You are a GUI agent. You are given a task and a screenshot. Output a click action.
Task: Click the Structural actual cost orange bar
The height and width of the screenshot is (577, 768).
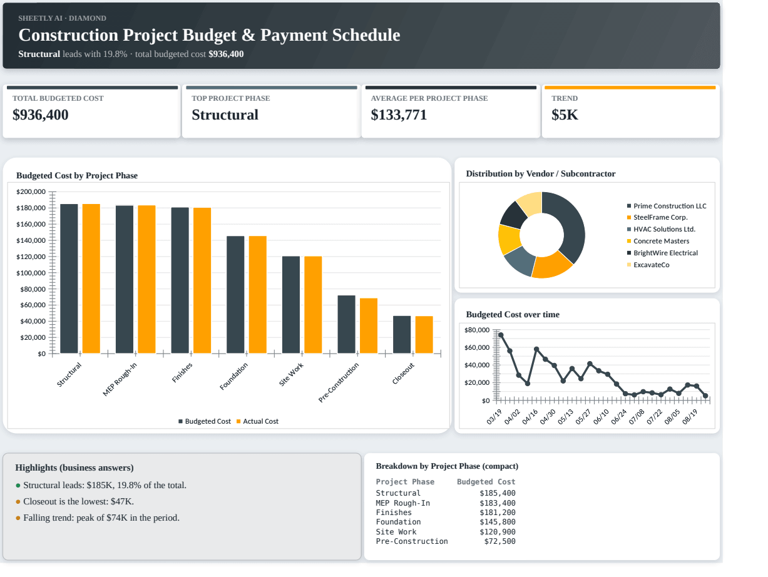(x=91, y=278)
